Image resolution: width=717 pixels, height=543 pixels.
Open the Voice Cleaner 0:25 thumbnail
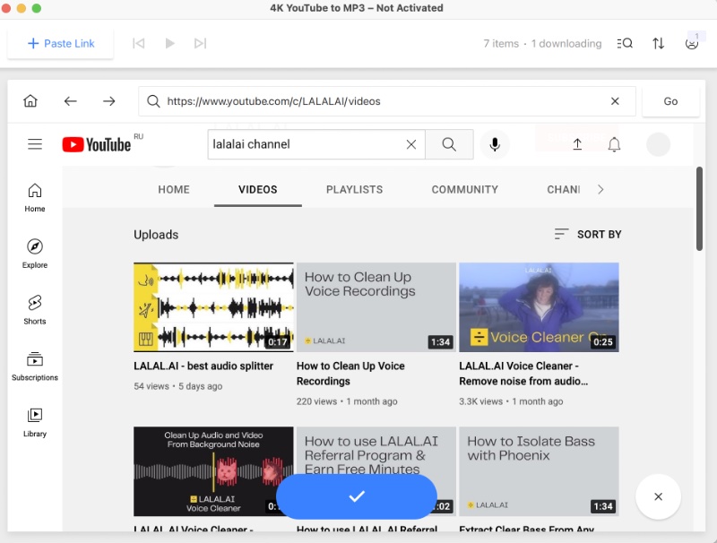tap(540, 307)
